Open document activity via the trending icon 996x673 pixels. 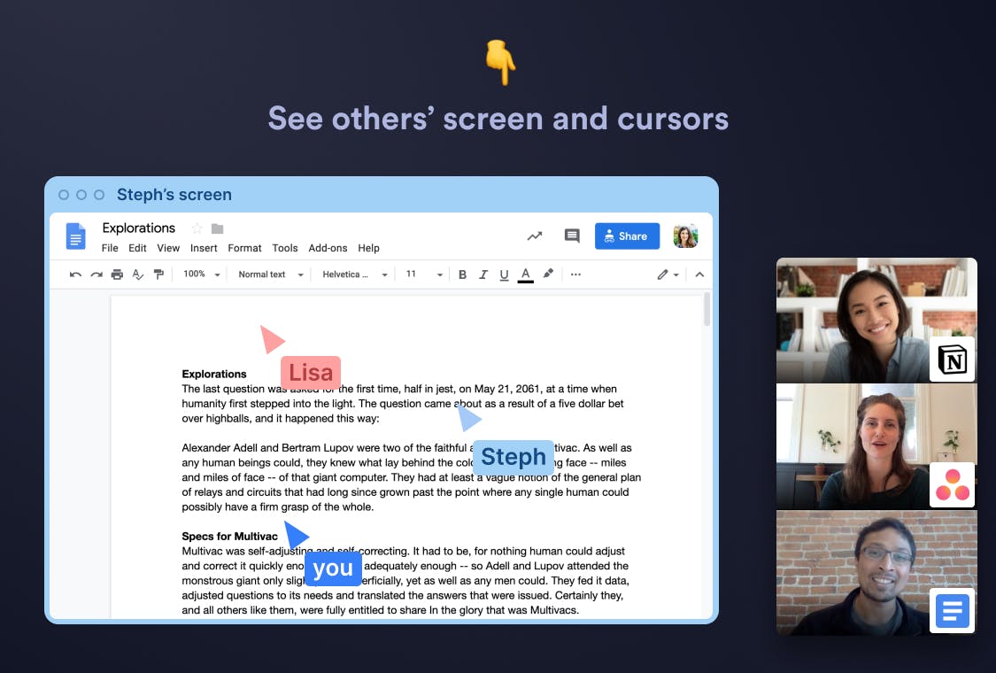(535, 236)
